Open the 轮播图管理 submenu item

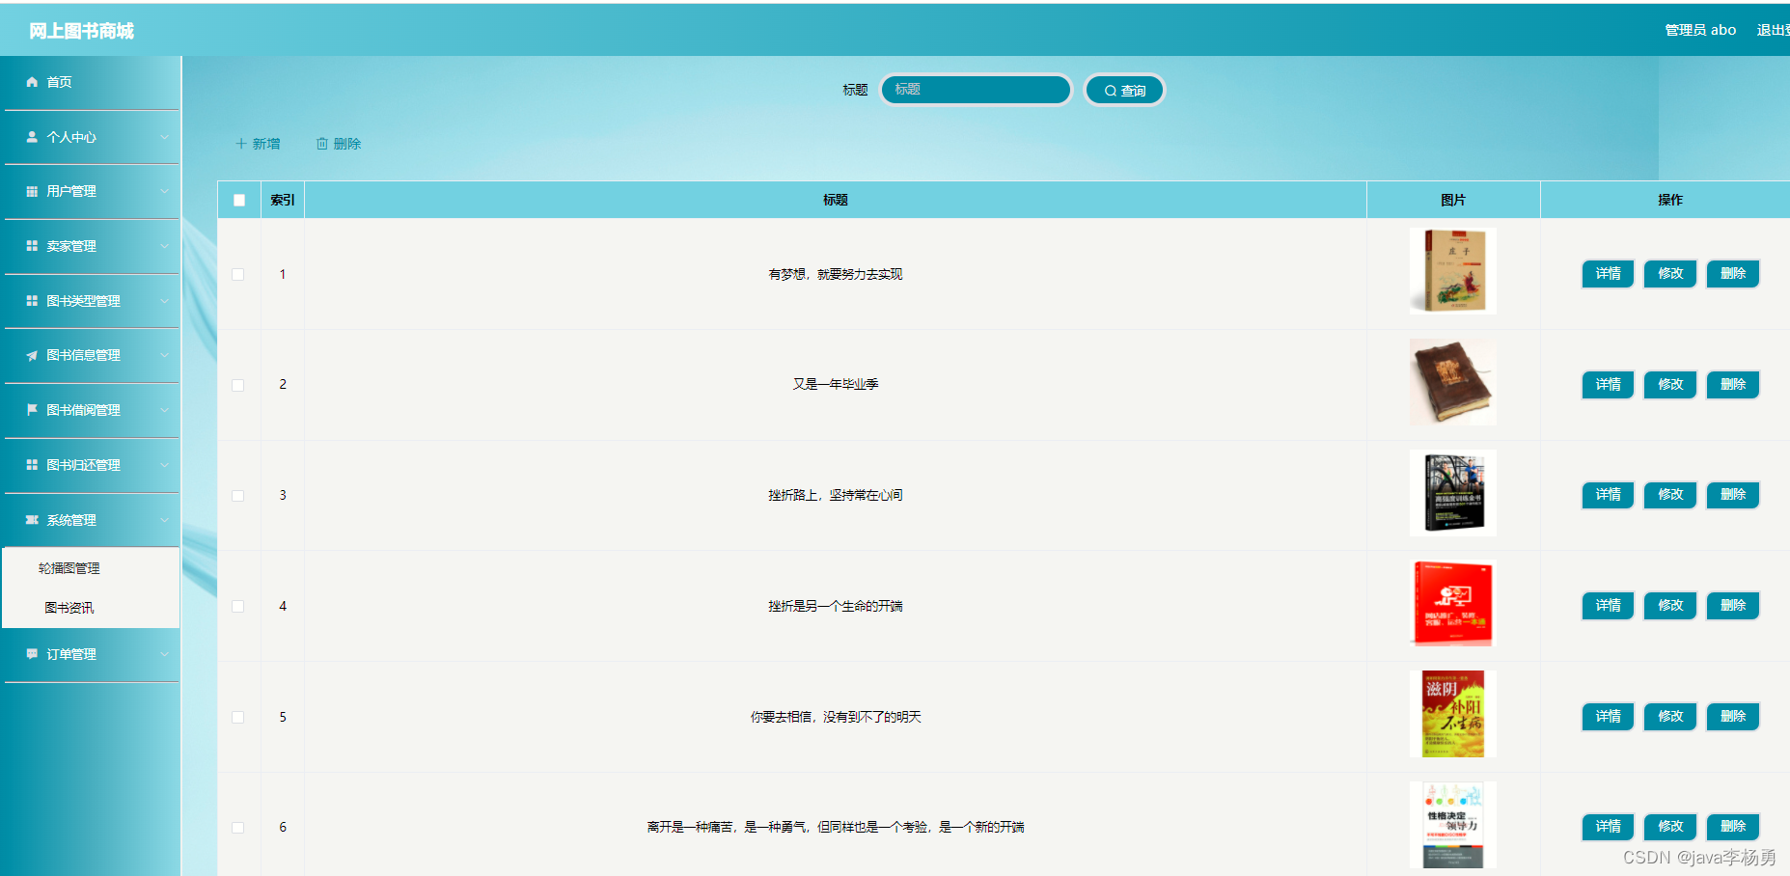pos(69,568)
